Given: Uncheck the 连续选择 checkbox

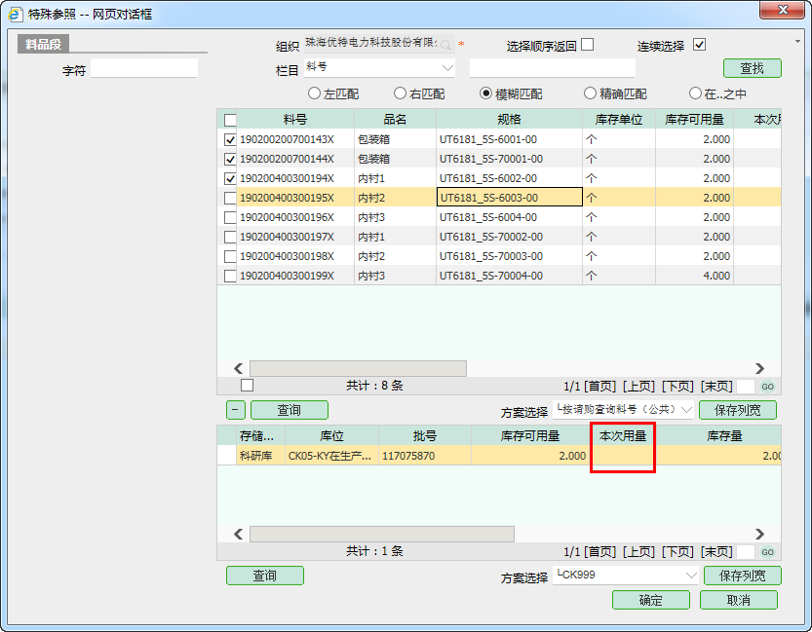Looking at the screenshot, I should pos(699,45).
